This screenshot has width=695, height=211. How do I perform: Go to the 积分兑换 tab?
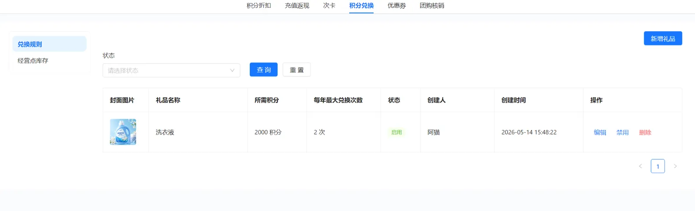click(x=361, y=6)
